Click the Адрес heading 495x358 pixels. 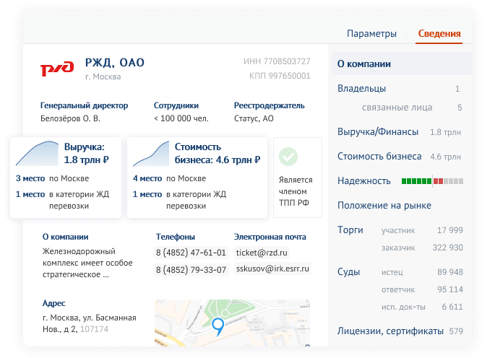[54, 303]
